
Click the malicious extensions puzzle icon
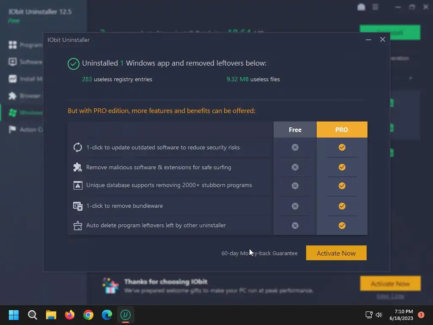tap(78, 167)
